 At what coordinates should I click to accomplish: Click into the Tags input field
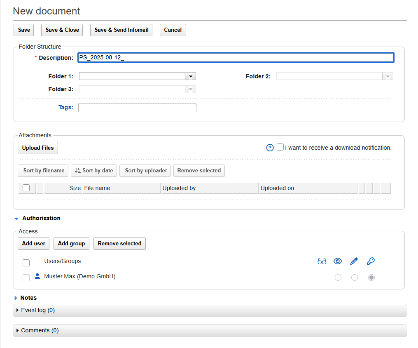point(137,108)
